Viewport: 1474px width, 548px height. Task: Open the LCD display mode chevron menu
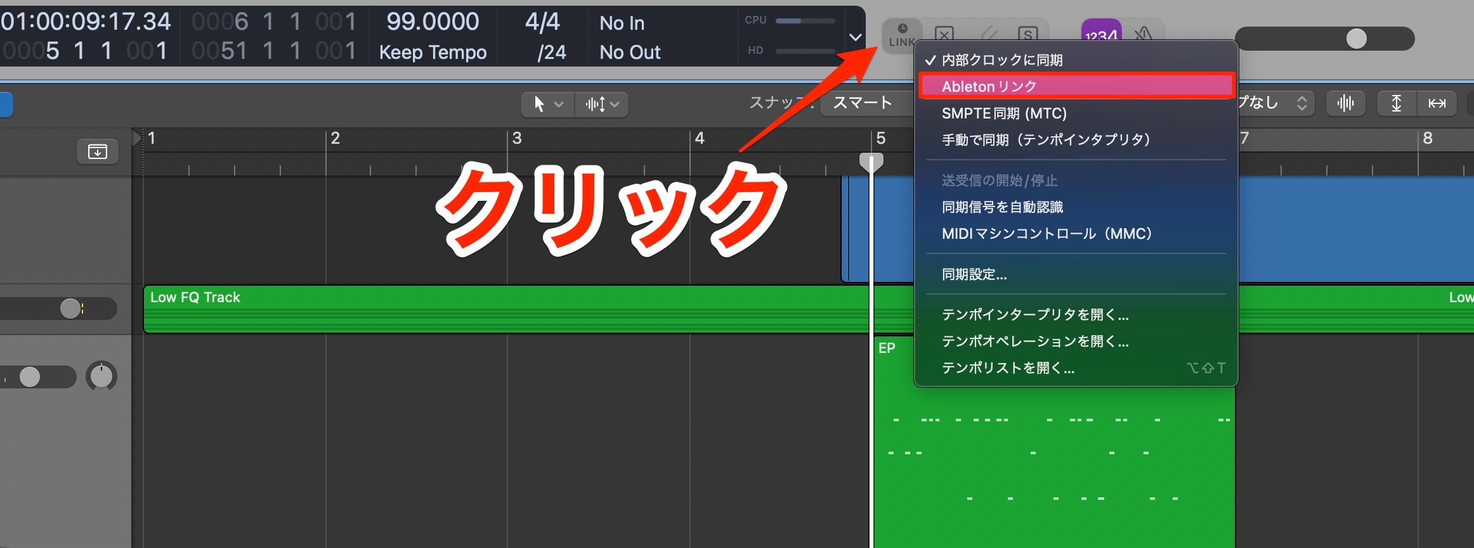click(855, 37)
